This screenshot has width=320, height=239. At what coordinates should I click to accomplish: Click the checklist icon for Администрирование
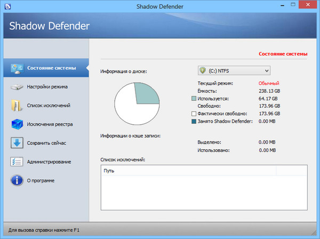pyautogui.click(x=16, y=162)
